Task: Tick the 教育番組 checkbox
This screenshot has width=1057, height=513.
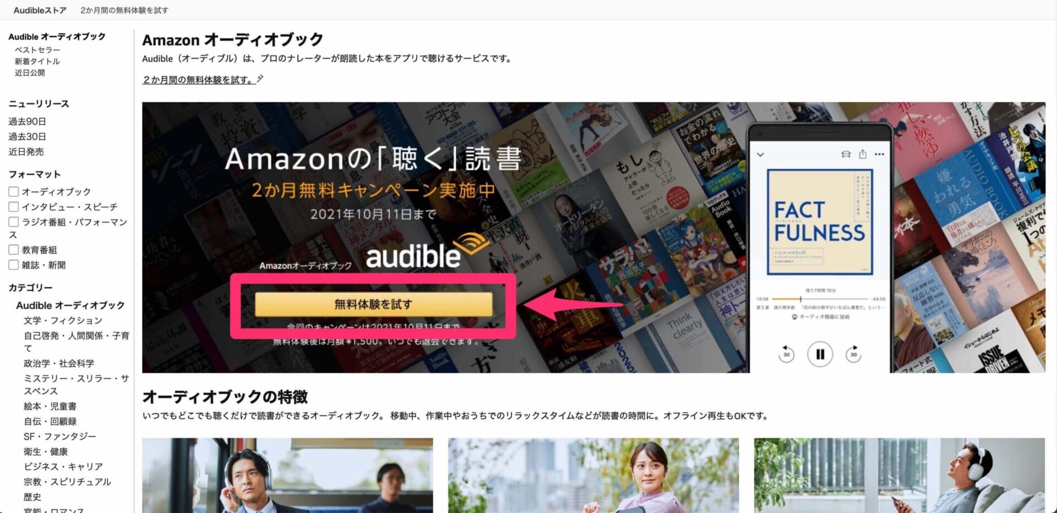Action: pos(14,250)
